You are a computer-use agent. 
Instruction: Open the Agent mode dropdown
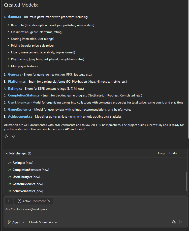point(17,222)
